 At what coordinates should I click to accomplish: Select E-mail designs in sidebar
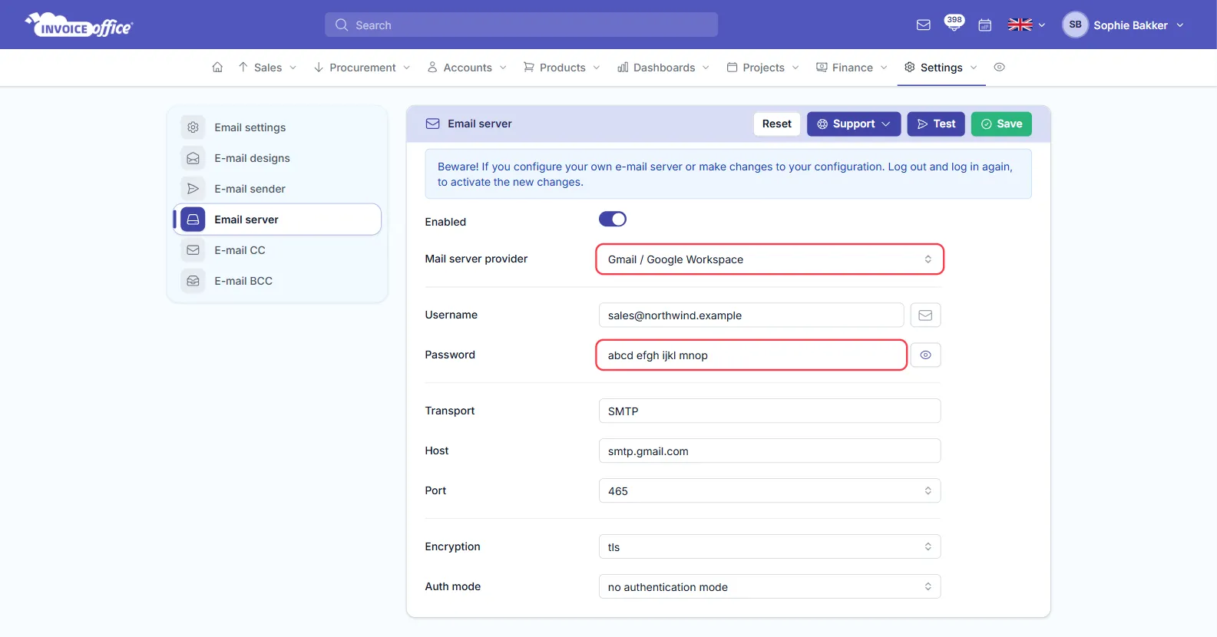click(x=277, y=158)
